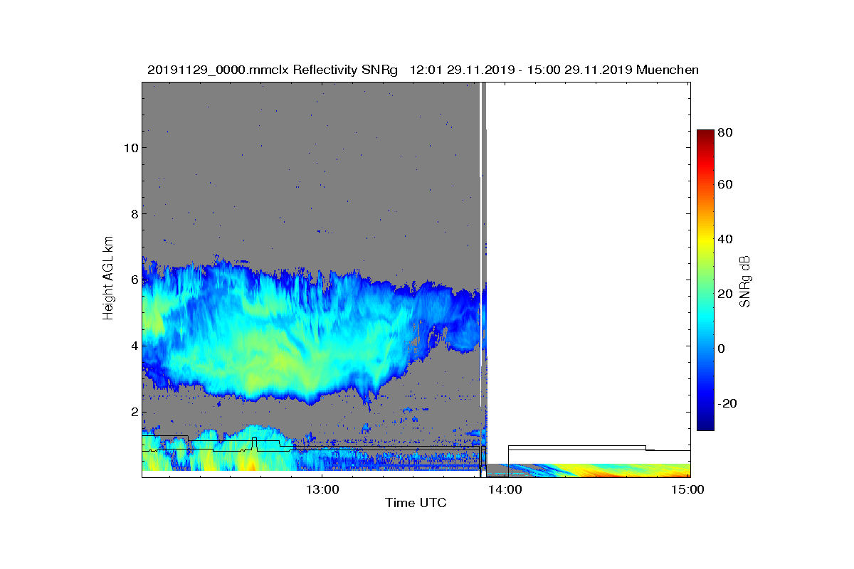Click the 15:00 time tick label
This screenshot has width=854, height=569.
point(688,489)
